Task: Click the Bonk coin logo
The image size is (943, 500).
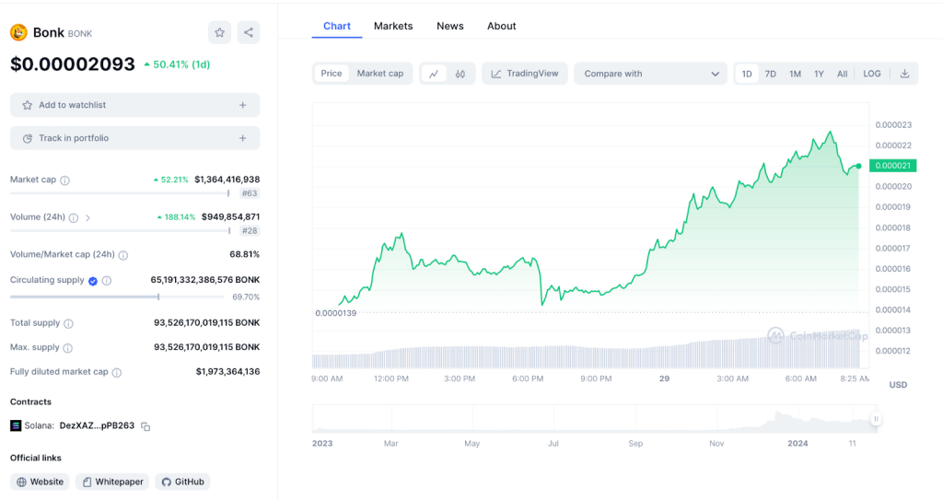Action: coord(18,32)
